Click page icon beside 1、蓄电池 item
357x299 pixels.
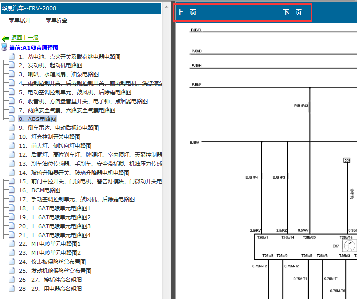point(12,56)
